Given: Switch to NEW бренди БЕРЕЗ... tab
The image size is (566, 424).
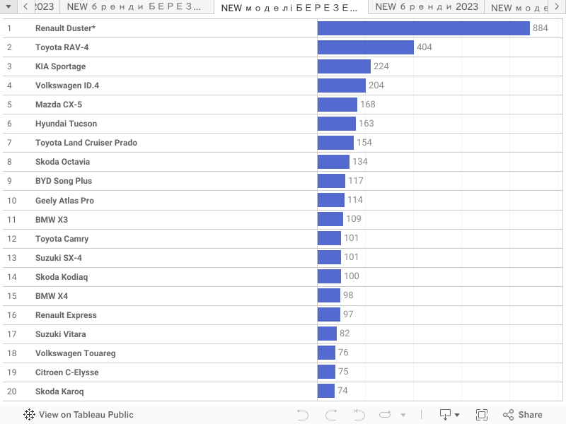Looking at the screenshot, I should [137, 6].
